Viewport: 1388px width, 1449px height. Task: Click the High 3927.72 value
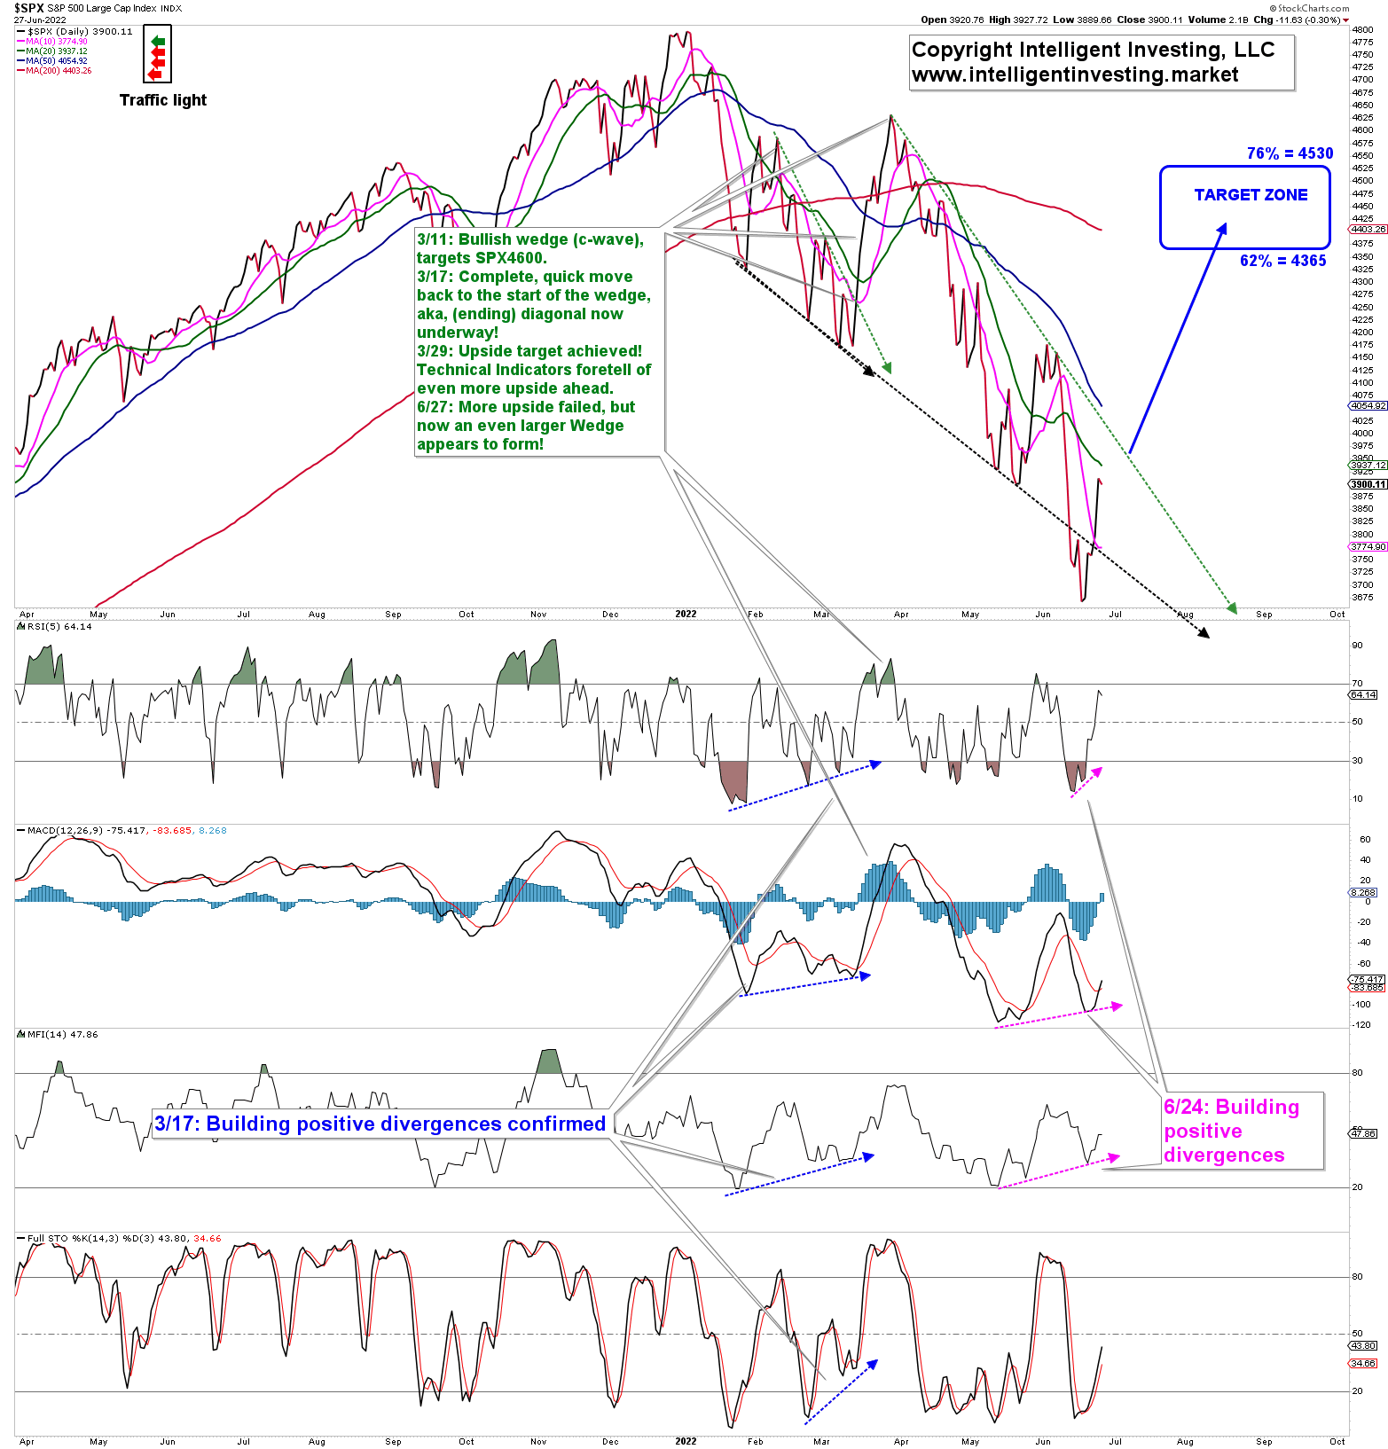tap(1018, 20)
